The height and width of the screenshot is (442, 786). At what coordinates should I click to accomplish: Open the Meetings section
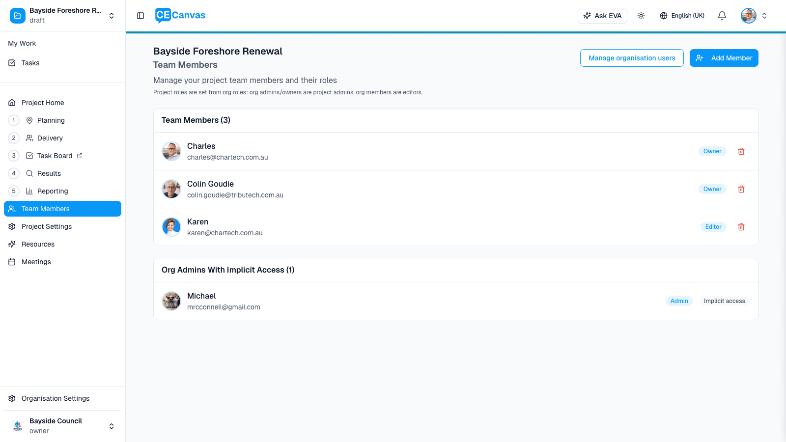pos(36,261)
